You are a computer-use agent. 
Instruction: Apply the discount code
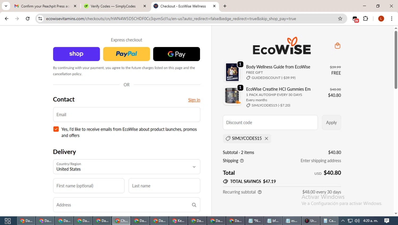(x=331, y=122)
